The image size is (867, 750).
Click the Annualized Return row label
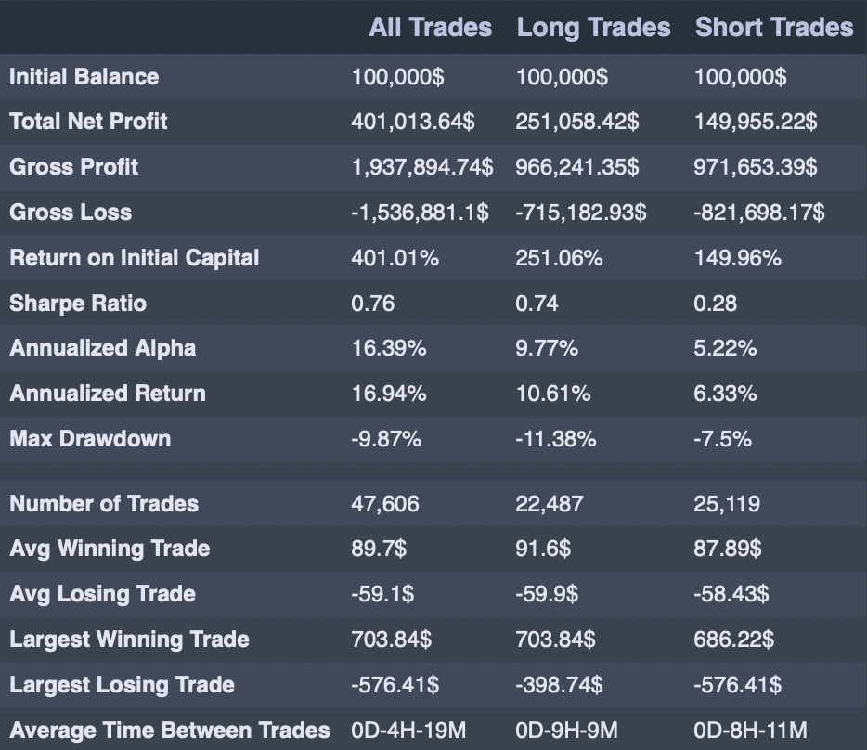(x=107, y=394)
